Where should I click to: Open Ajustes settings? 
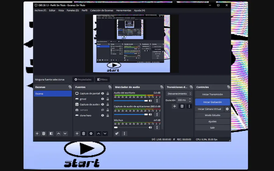click(x=213, y=121)
